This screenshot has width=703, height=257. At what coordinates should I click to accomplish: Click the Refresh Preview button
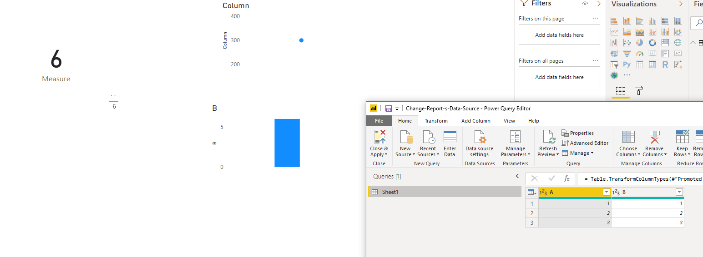pos(548,143)
